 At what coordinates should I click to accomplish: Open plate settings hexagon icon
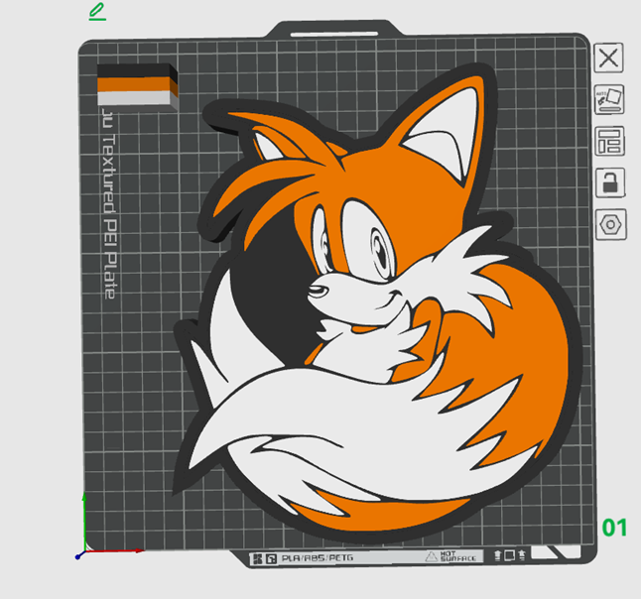click(x=608, y=224)
